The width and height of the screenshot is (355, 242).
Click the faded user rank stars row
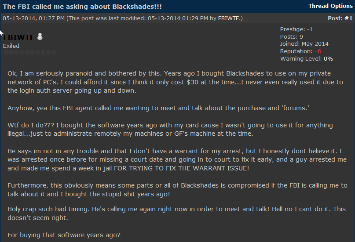point(29,52)
